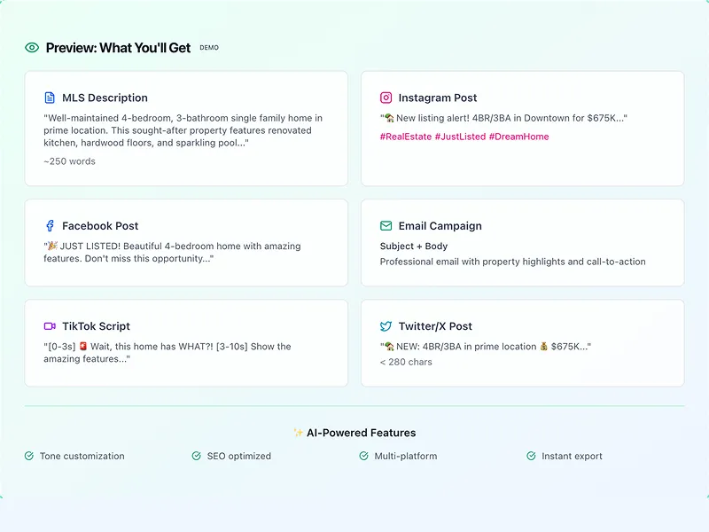Click the TikTok Script video camera icon
709x532 pixels.
click(50, 325)
